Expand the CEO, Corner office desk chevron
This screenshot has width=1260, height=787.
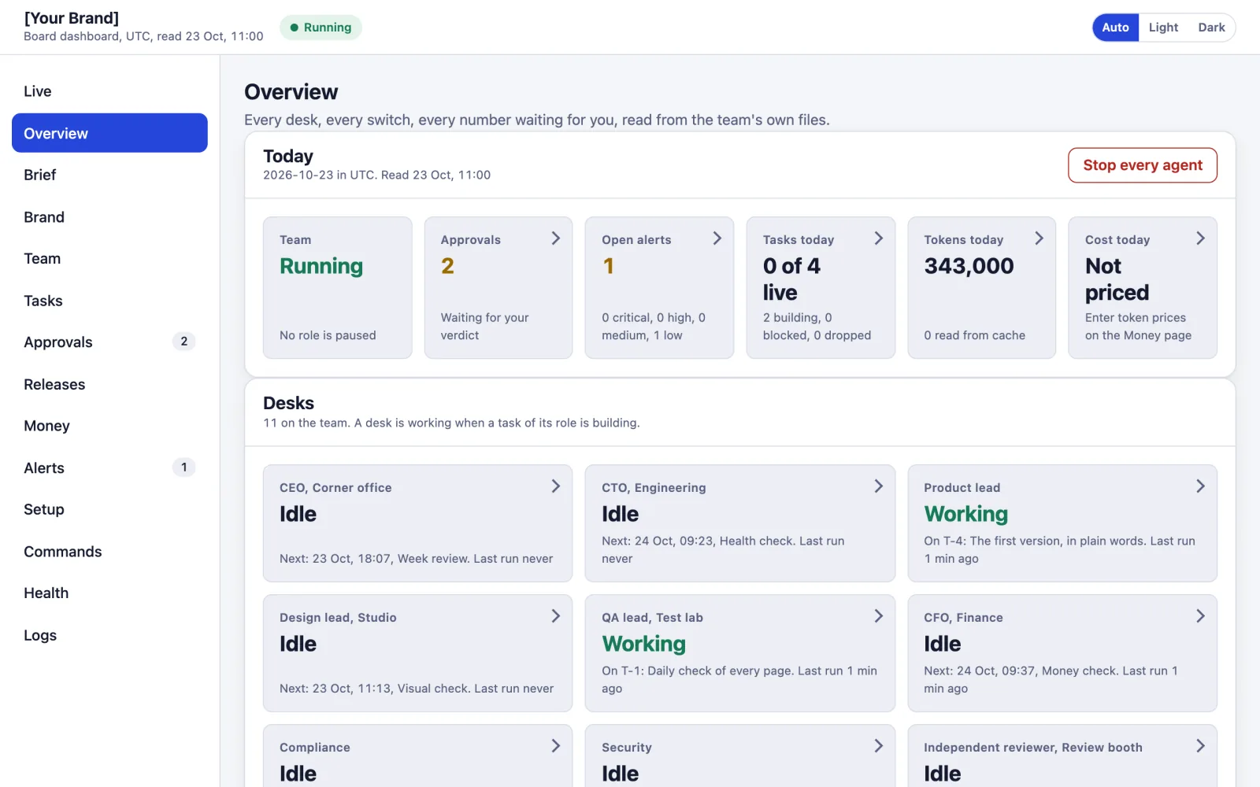(555, 486)
